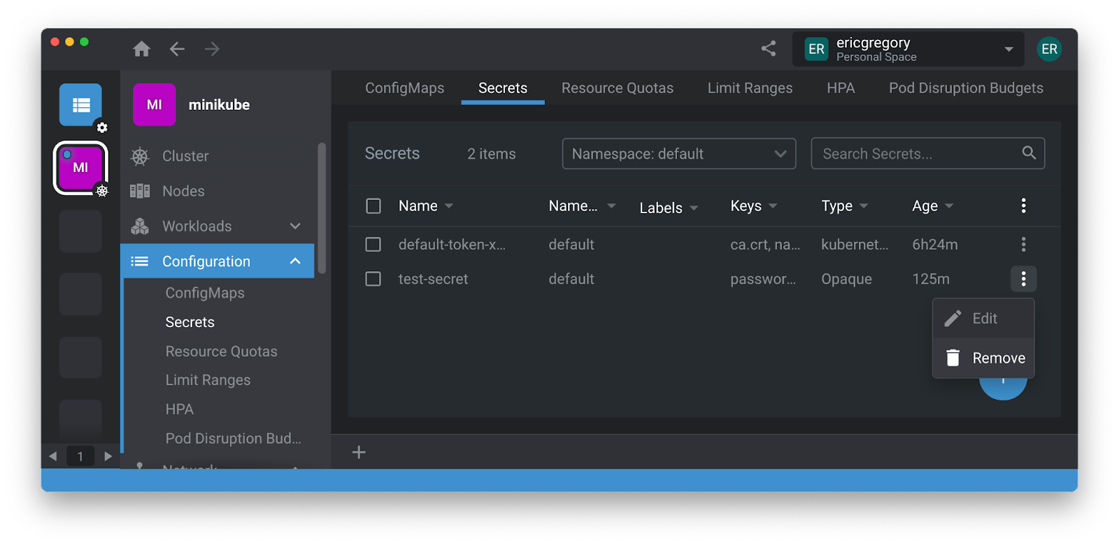1119x546 pixels.
Task: Open the three-dot menu for default-token row
Action: 1023,245
